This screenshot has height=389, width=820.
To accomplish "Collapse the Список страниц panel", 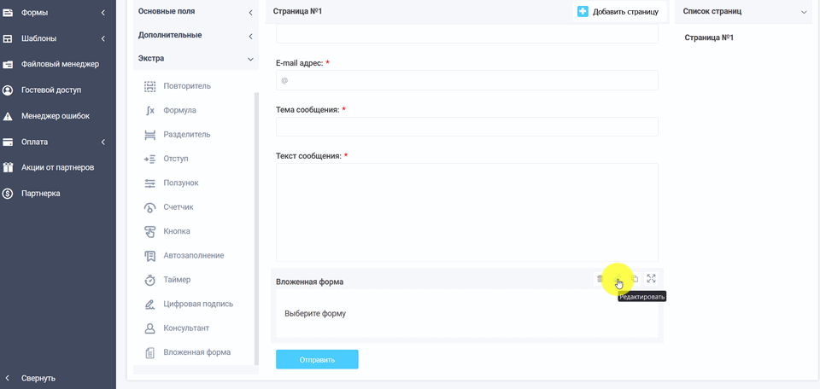I will 803,12.
